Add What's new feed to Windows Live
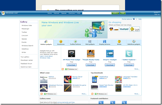 [x=50, y=94]
